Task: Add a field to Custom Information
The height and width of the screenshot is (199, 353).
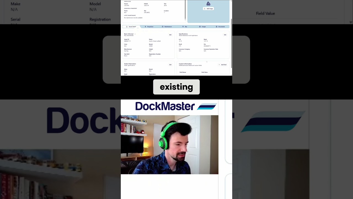Action: [x=223, y=65]
